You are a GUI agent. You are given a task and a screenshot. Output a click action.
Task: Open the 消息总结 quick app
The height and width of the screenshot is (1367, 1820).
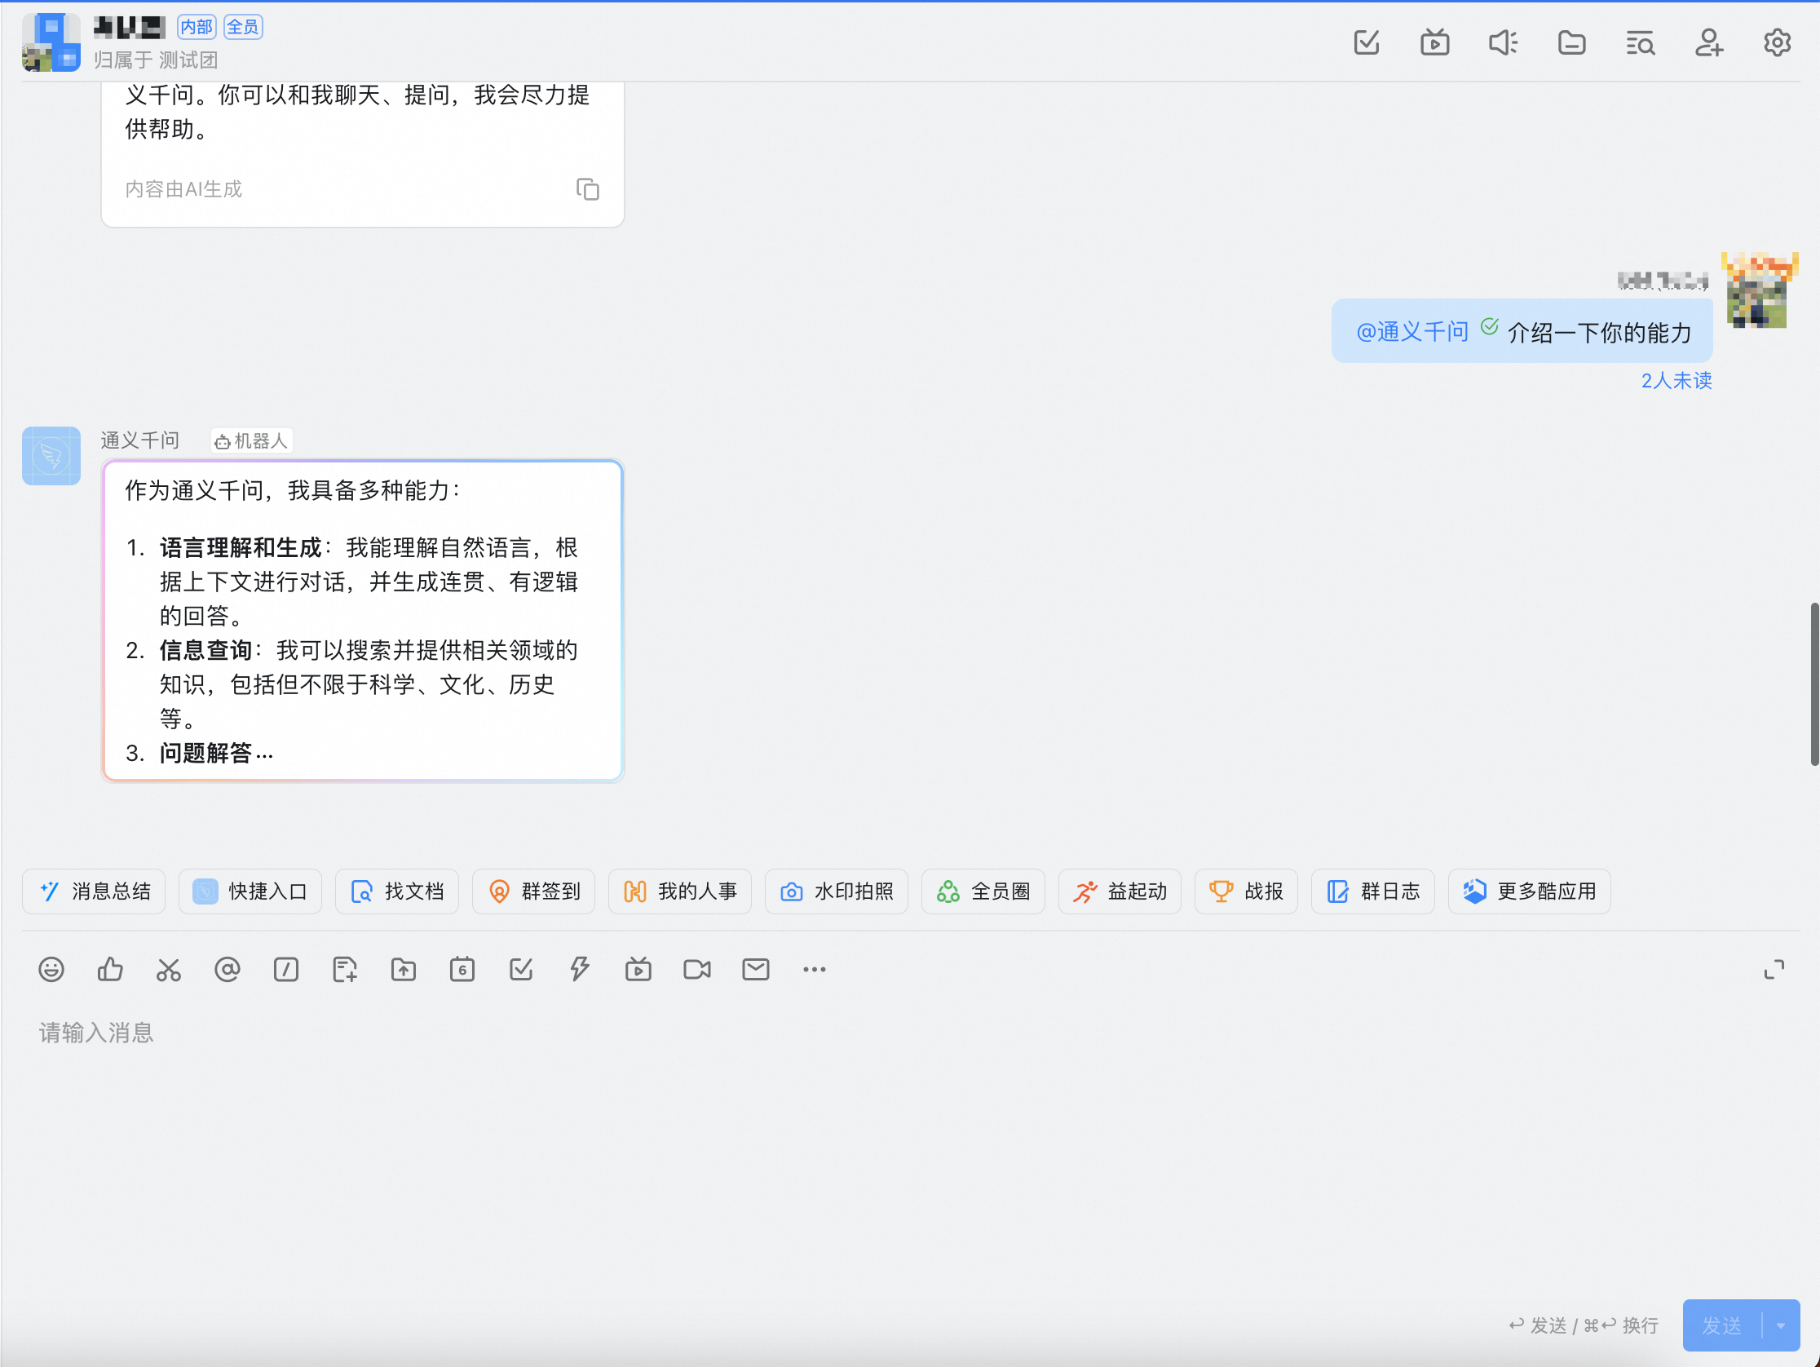94,891
